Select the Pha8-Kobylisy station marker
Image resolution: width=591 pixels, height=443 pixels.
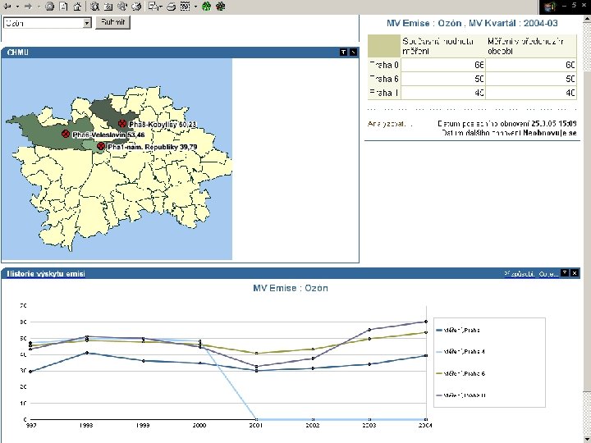tap(122, 124)
